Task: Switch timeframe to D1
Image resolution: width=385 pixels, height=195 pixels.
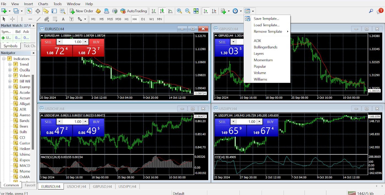Action: pos(143,19)
